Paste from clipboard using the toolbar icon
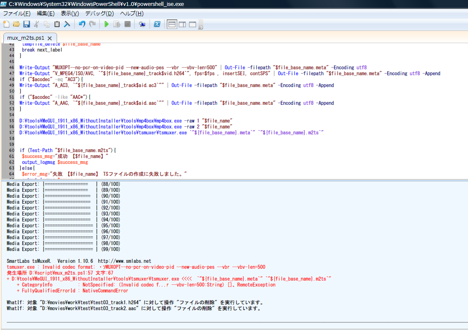The width and height of the screenshot is (468, 330). 57,24
